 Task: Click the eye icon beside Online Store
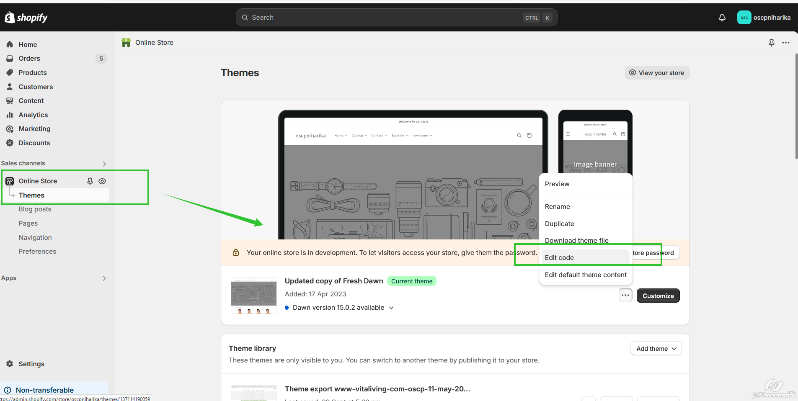pos(102,181)
